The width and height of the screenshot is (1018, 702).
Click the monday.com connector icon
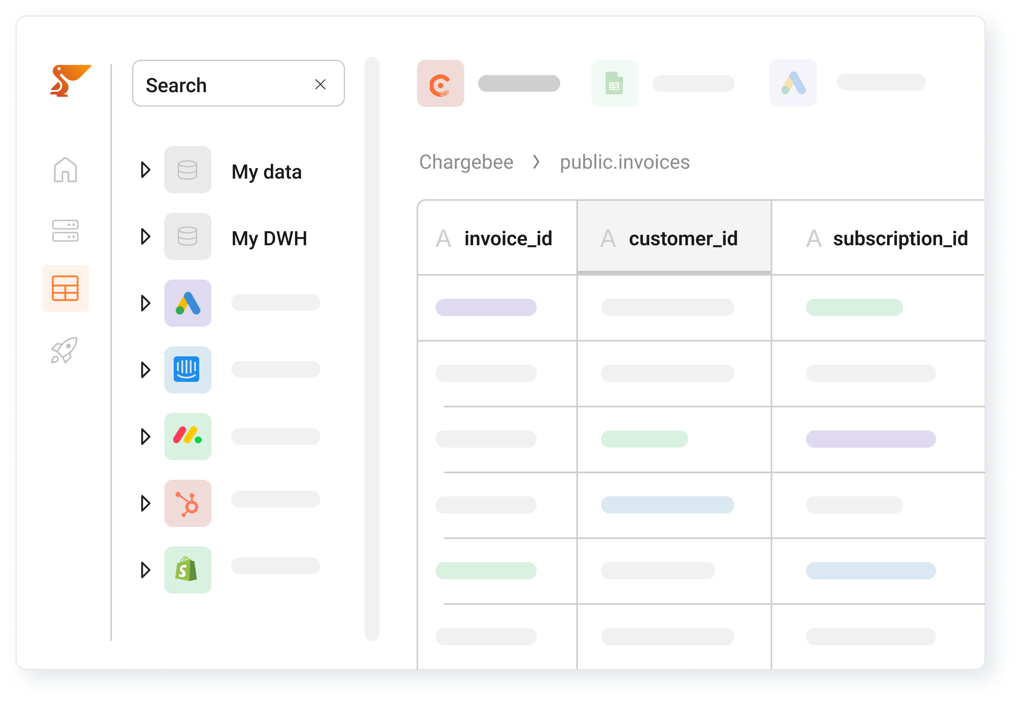point(187,436)
